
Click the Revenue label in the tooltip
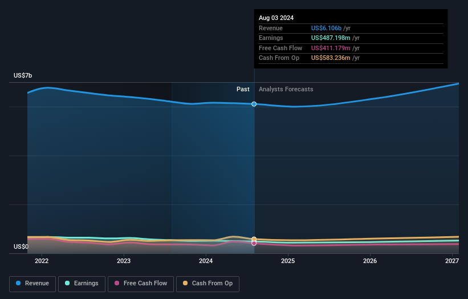click(271, 28)
